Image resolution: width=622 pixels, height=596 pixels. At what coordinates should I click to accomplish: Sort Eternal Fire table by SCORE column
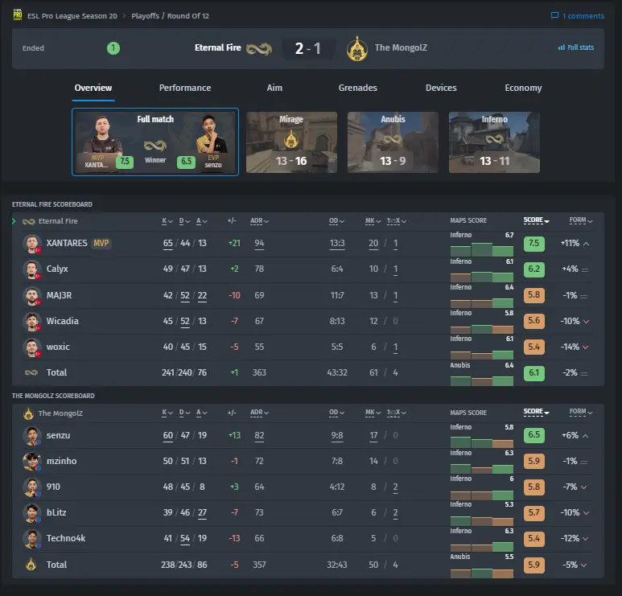(536, 220)
